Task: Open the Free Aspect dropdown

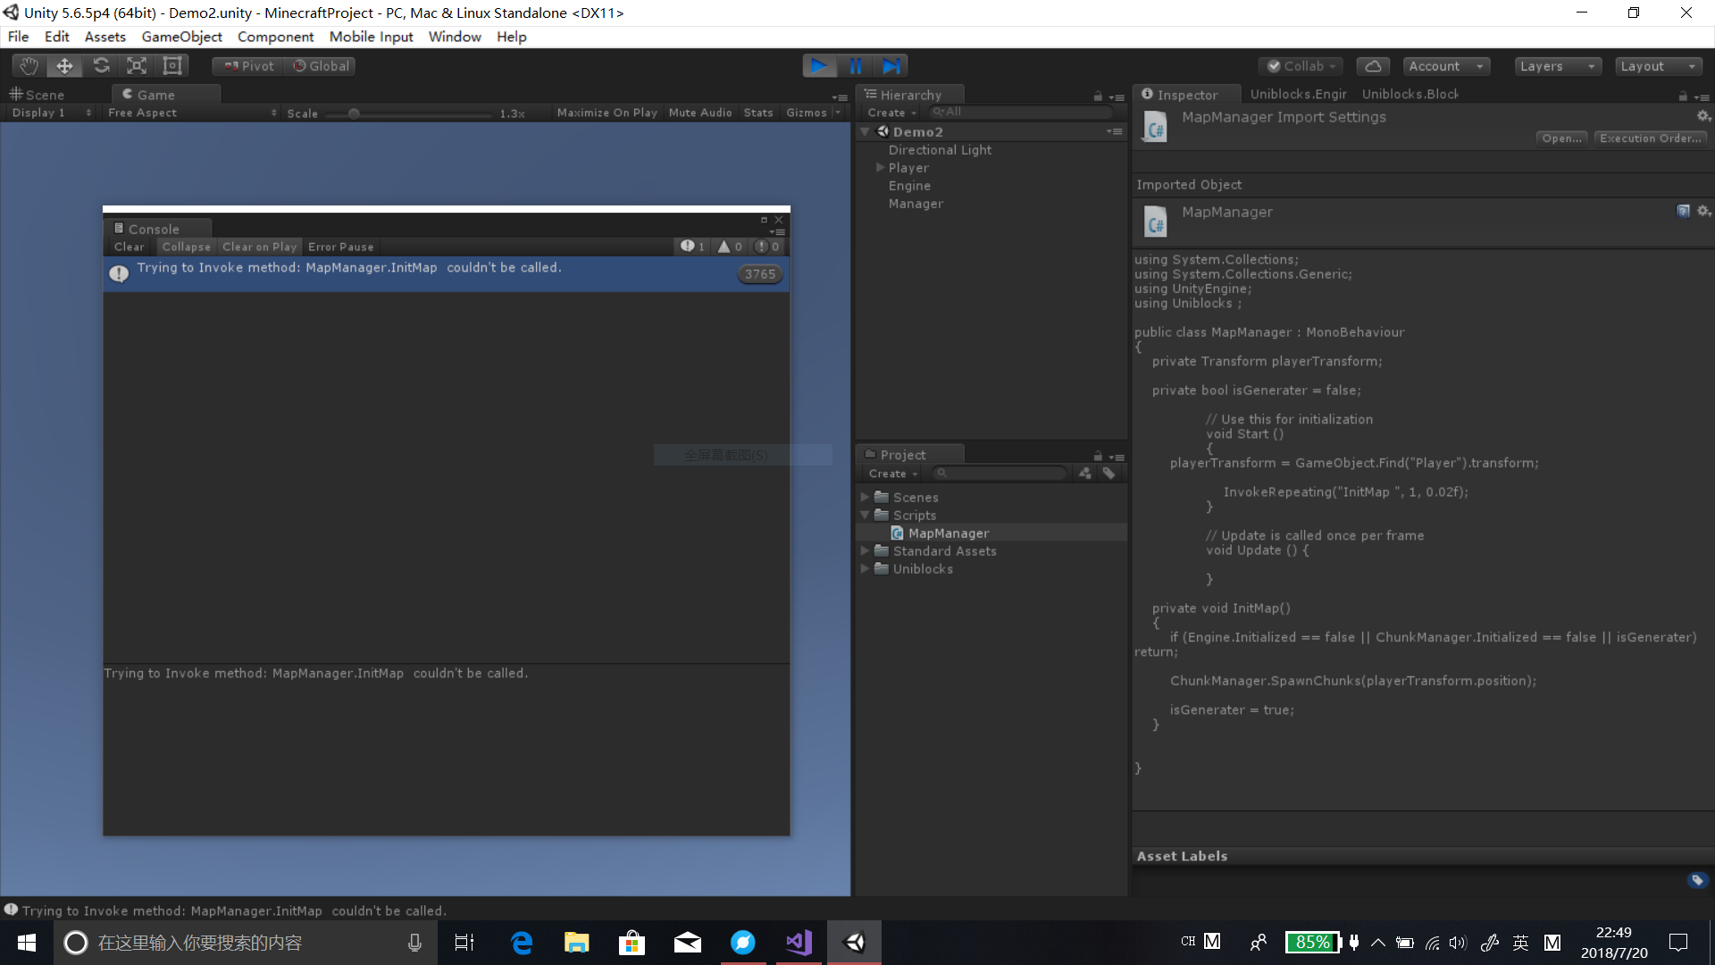Action: click(192, 113)
